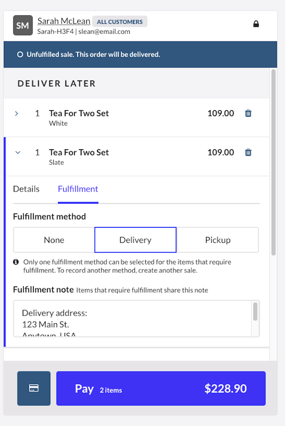Open the payment card options button

(34, 388)
